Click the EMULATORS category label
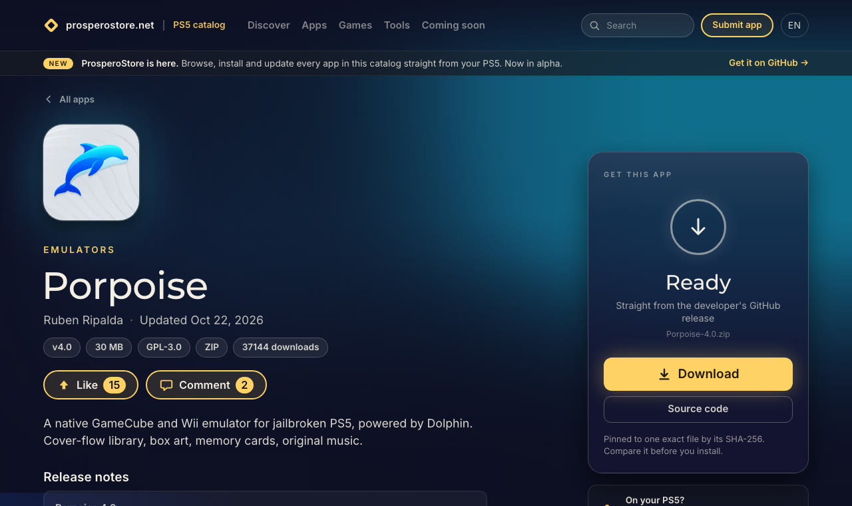852x506 pixels. (79, 250)
